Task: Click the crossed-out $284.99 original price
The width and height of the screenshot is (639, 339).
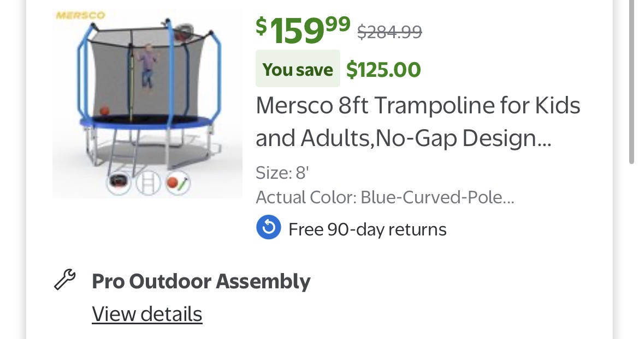Action: [389, 32]
